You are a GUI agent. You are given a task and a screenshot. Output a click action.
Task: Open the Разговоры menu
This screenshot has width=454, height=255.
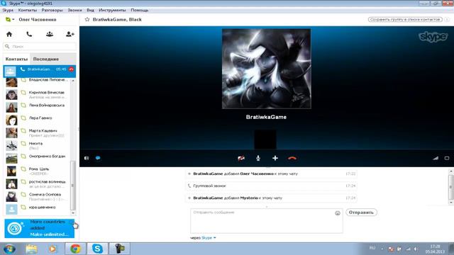[52, 10]
